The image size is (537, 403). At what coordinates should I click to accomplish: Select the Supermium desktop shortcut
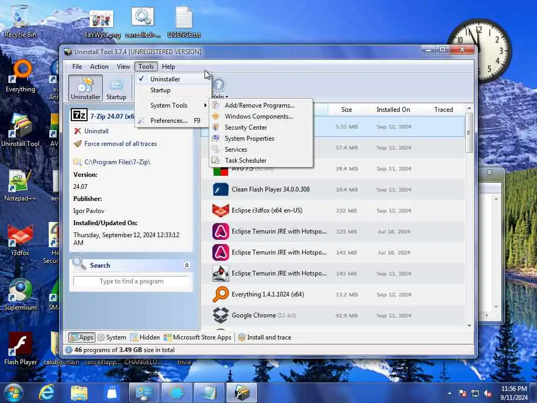coord(20,294)
